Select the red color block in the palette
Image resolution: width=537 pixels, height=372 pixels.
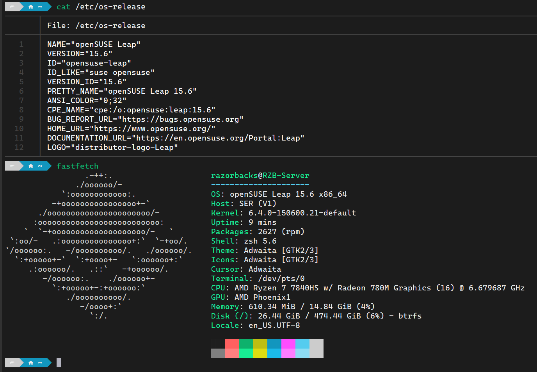coord(232,344)
